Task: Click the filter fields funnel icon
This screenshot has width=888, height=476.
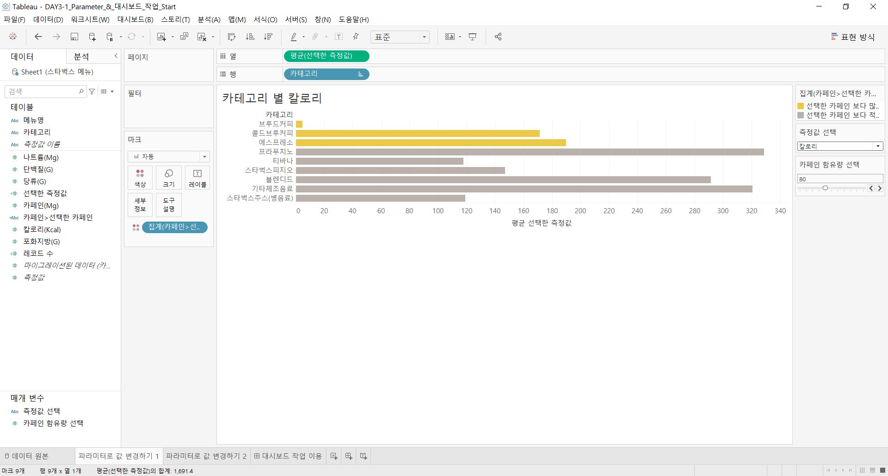Action: pyautogui.click(x=92, y=92)
